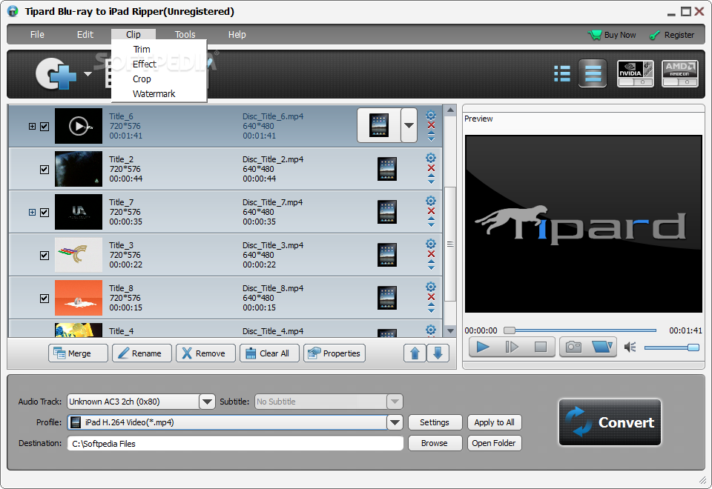Open Title_6 profile format dropdown arrow

click(x=409, y=126)
